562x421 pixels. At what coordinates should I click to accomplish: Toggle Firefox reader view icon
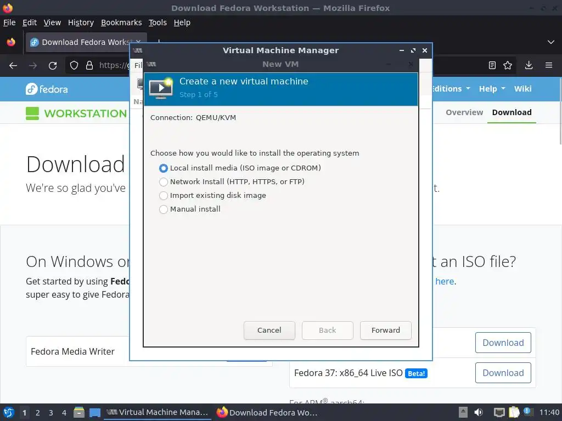[492, 65]
